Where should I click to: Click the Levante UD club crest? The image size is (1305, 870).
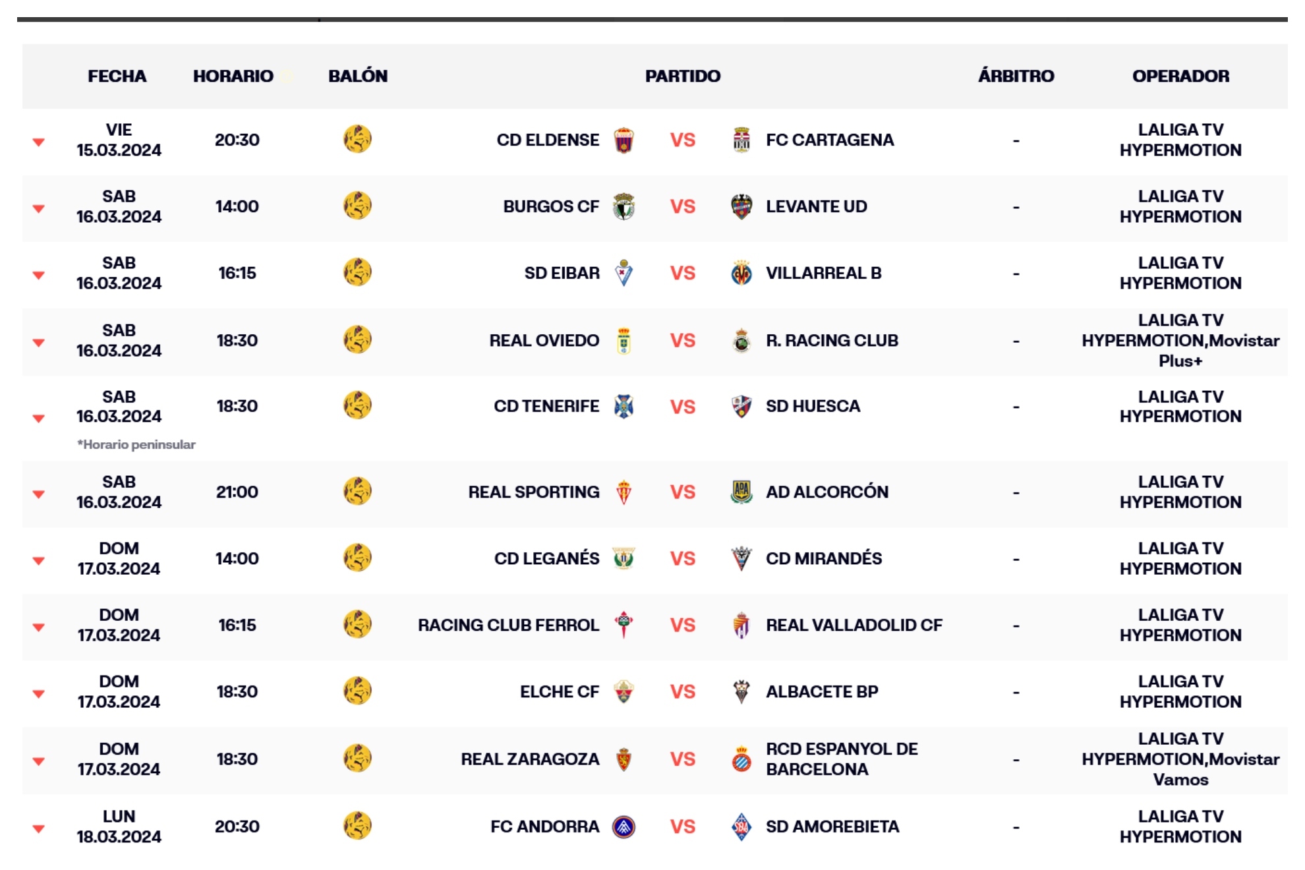pos(741,207)
